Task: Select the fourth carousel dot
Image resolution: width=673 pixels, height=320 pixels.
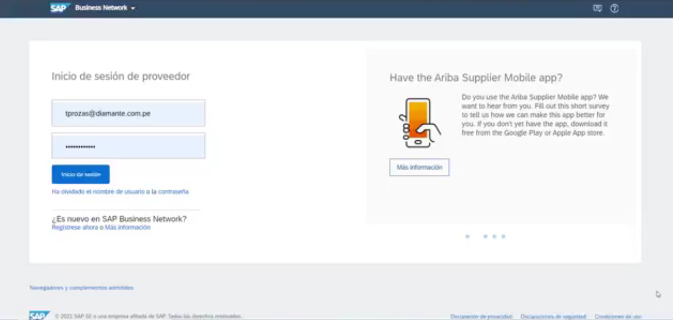Action: [503, 236]
